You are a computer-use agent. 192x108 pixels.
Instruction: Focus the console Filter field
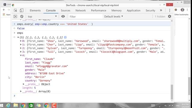[85, 16]
